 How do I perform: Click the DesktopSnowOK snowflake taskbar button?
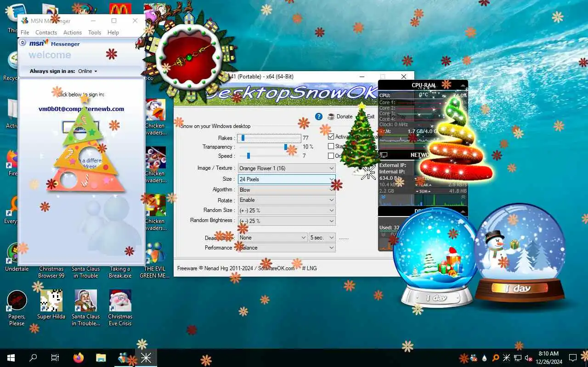[x=146, y=358]
